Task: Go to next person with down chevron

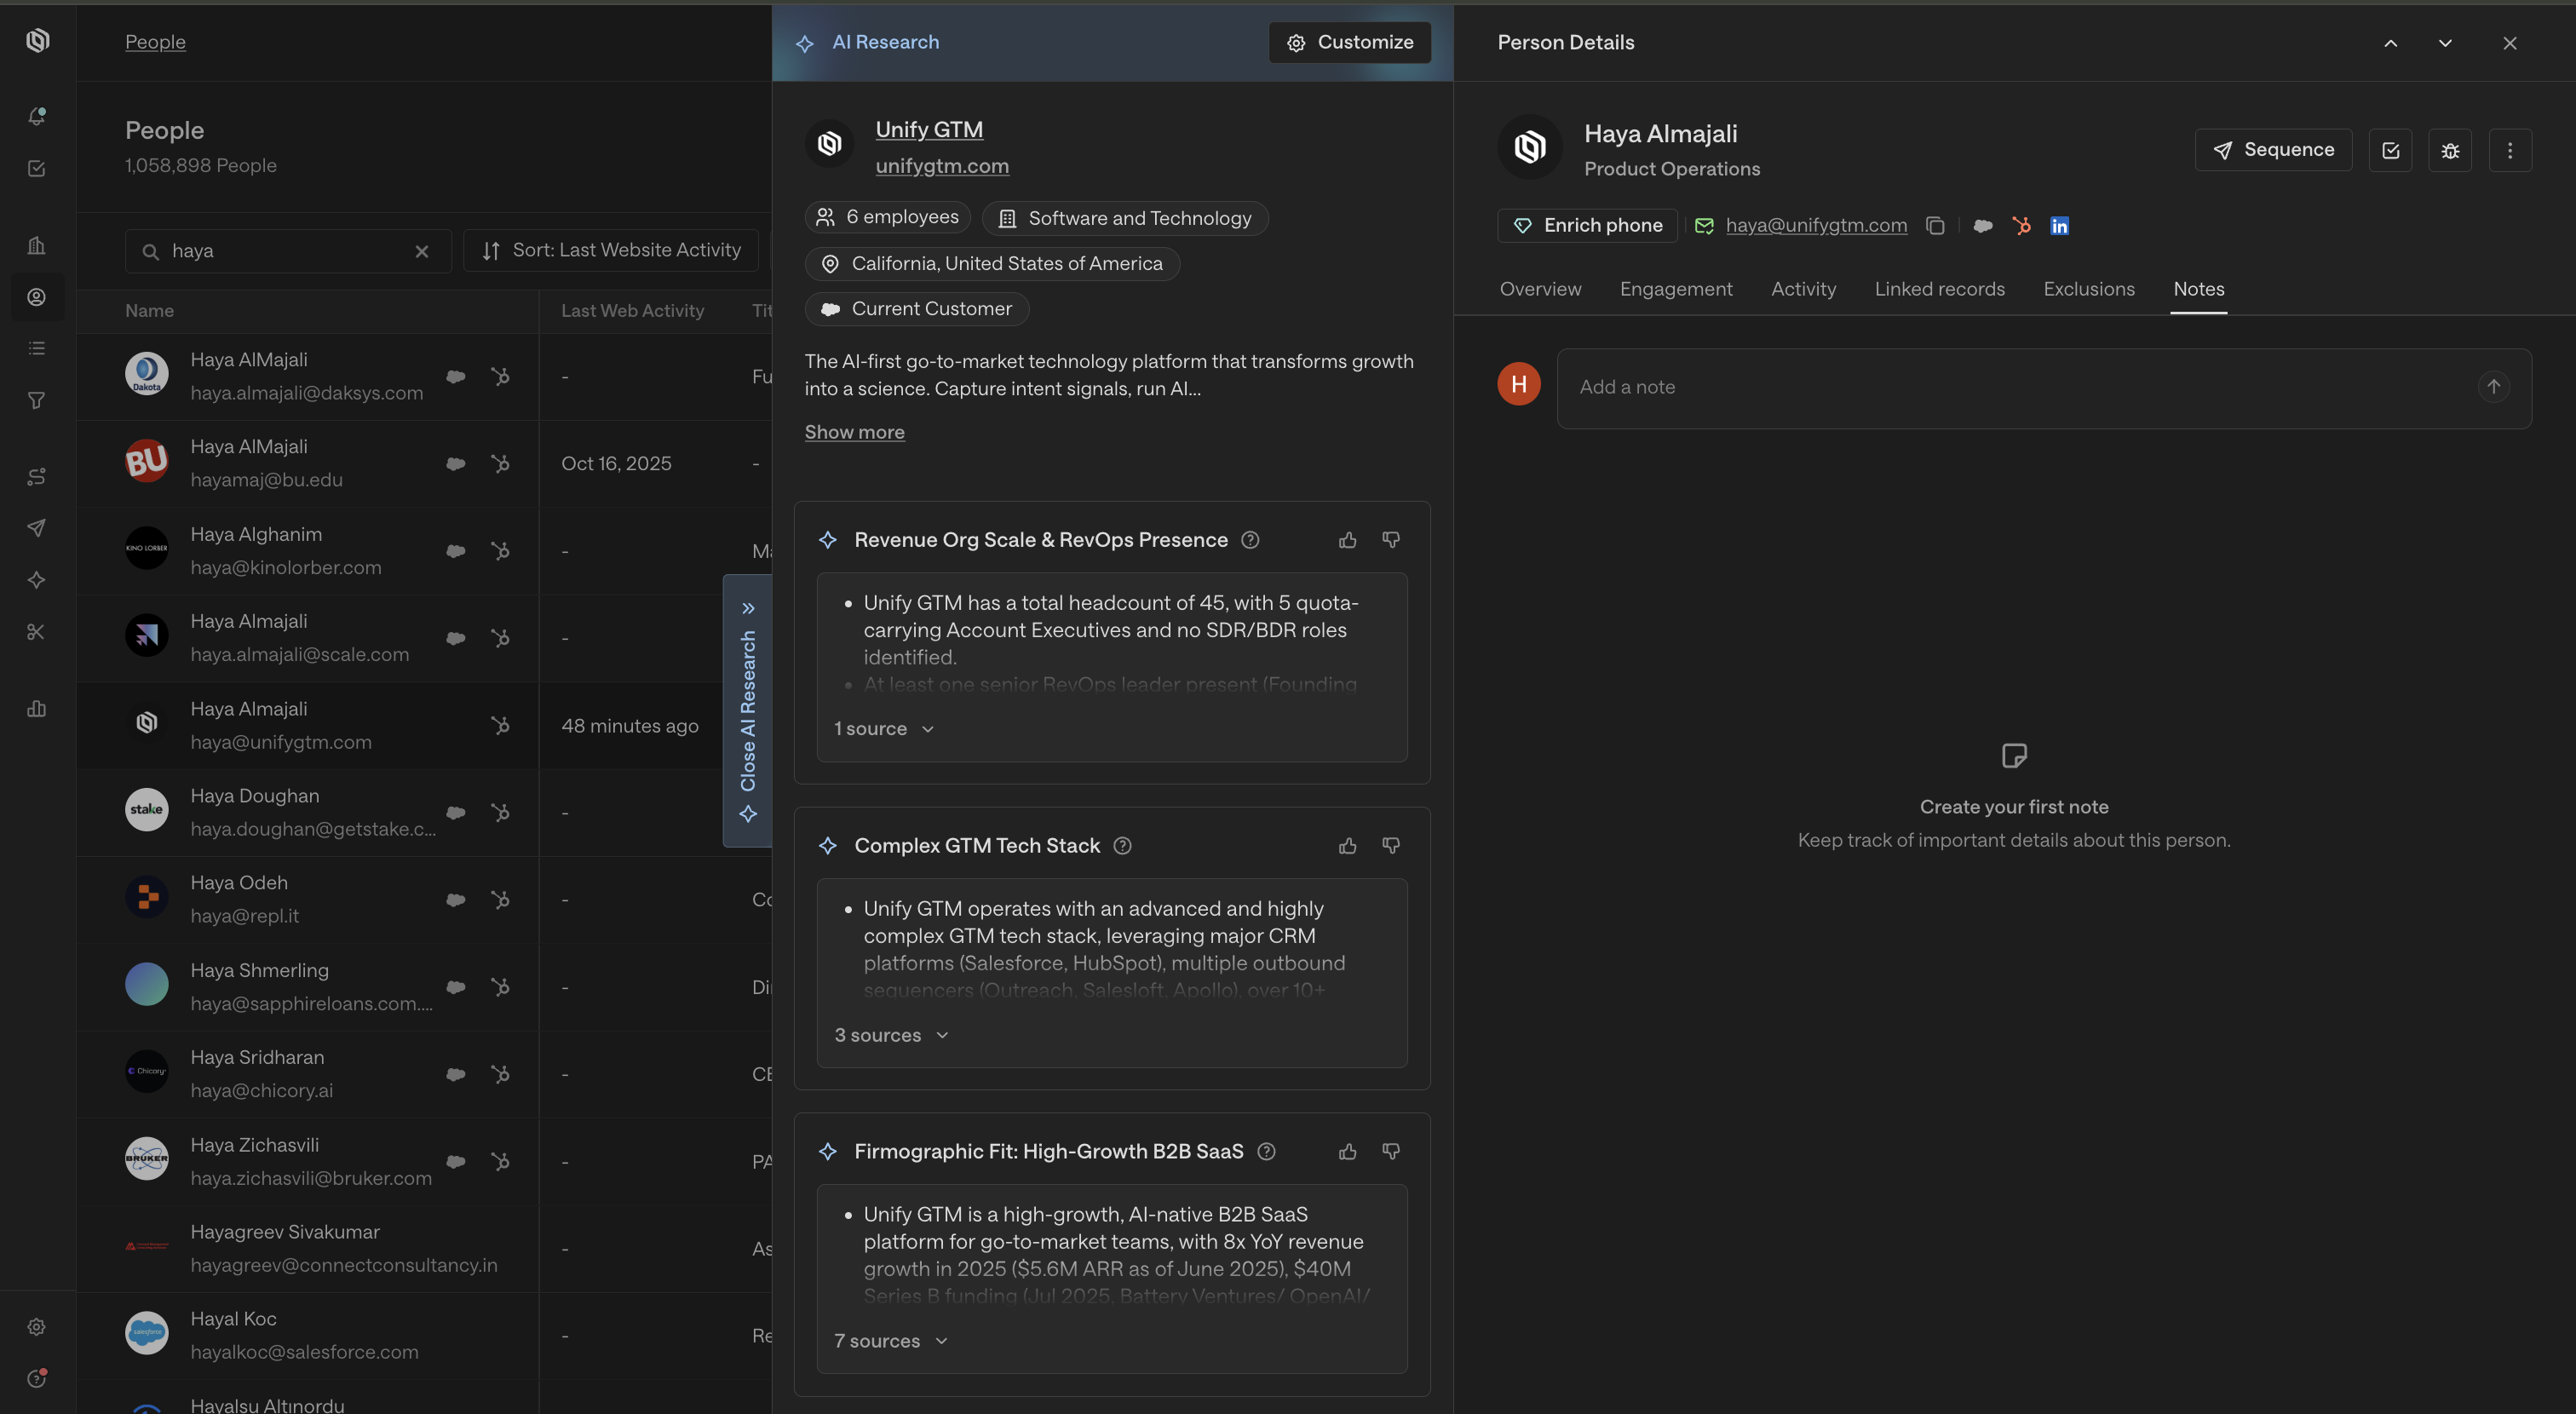Action: [2445, 43]
